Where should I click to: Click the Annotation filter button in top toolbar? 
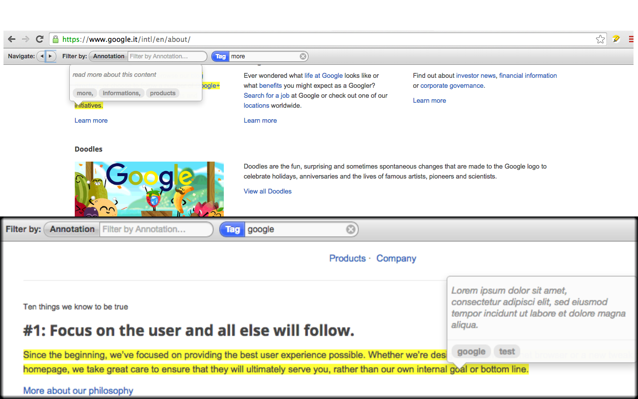pyautogui.click(x=108, y=56)
